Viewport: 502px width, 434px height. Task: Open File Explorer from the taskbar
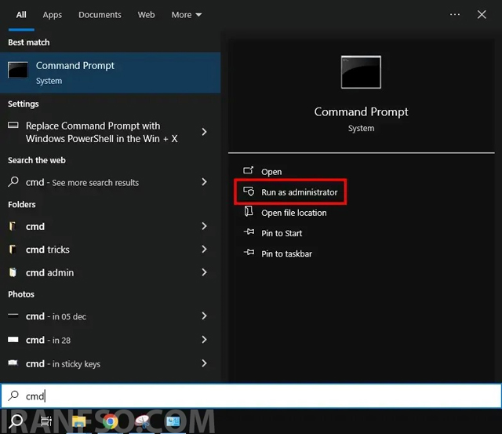point(78,421)
